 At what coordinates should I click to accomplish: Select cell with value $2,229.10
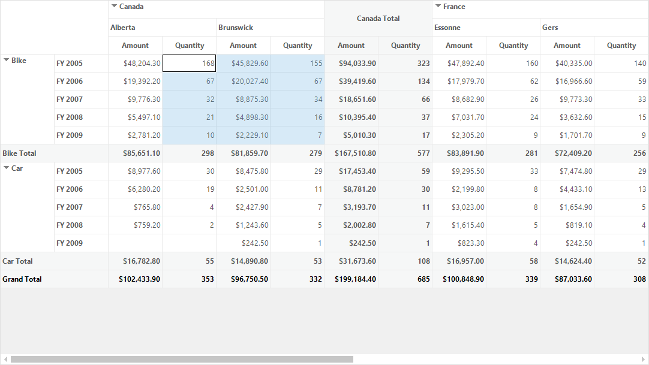[x=244, y=135]
